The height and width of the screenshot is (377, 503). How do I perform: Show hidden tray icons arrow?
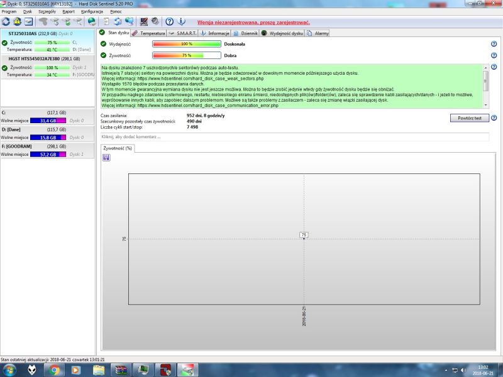click(446, 370)
